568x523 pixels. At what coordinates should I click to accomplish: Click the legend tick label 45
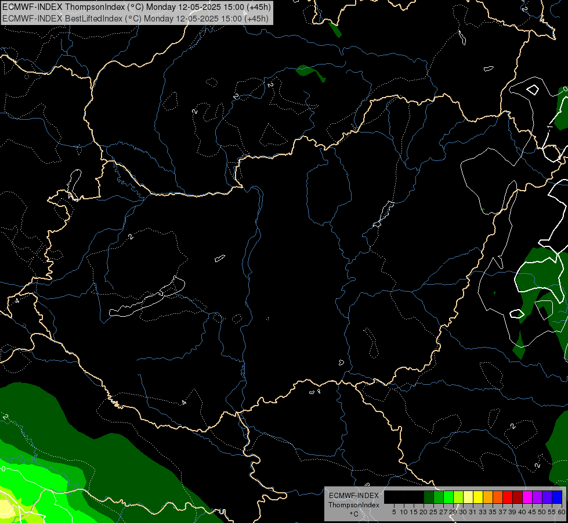pos(532,512)
